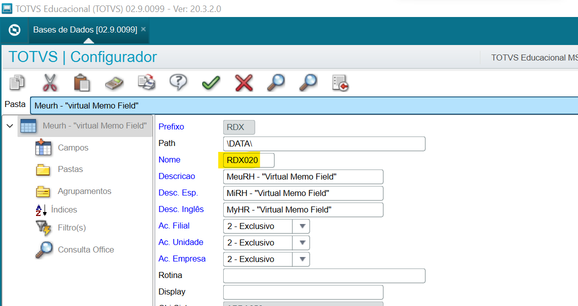578x306 pixels.
Task: Click the Desc. Esp. label
Action: pyautogui.click(x=178, y=193)
